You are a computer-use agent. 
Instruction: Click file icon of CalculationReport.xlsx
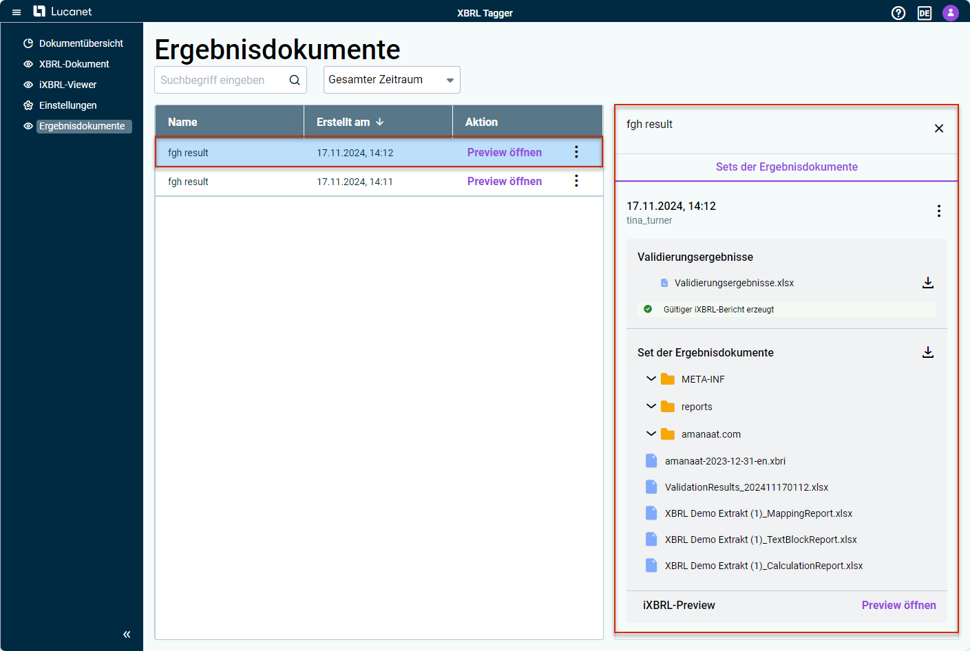tap(651, 565)
